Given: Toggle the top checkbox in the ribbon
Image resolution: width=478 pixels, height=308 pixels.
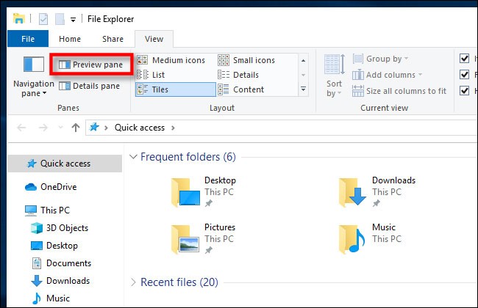Looking at the screenshot, I should [464, 59].
